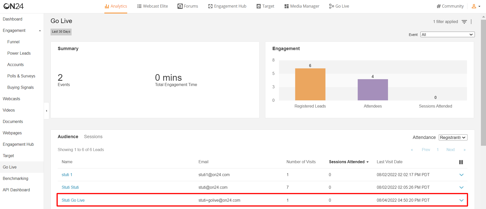
Task: Go to page 1 in pagination
Action: 438,150
